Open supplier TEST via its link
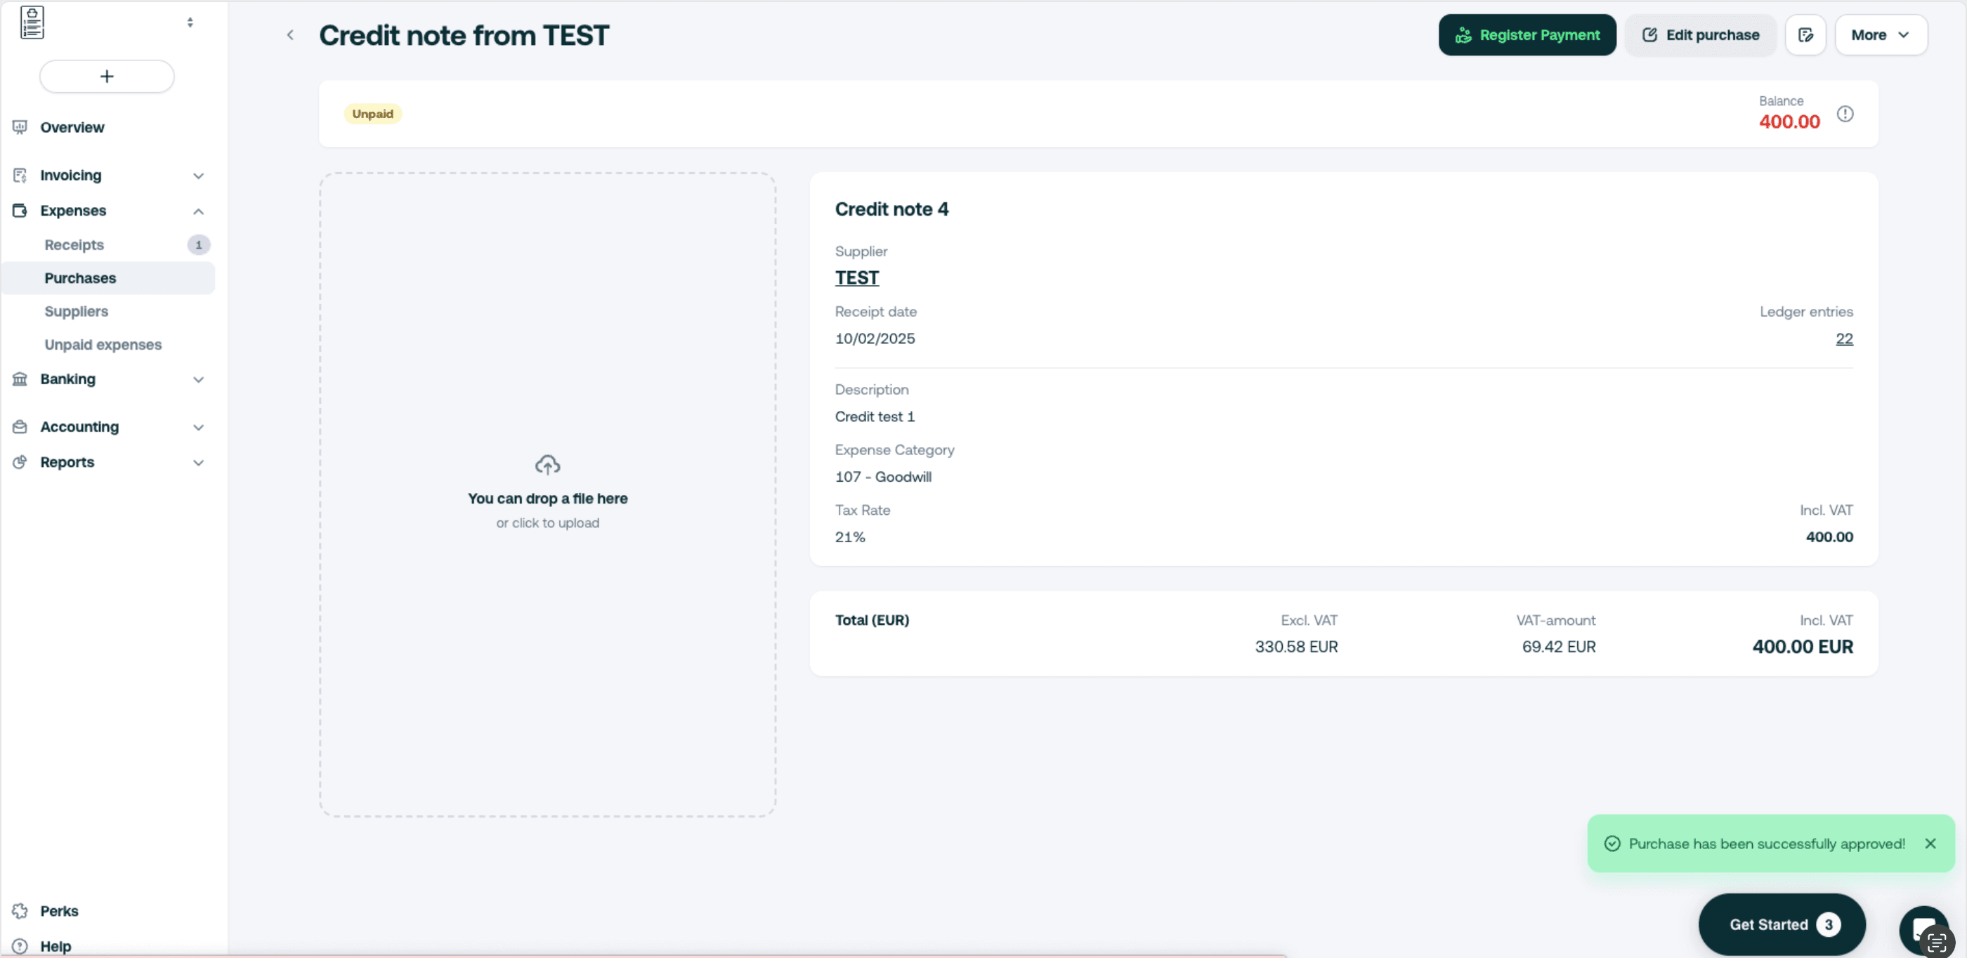Screen dimensions: 1967x958 tap(857, 278)
